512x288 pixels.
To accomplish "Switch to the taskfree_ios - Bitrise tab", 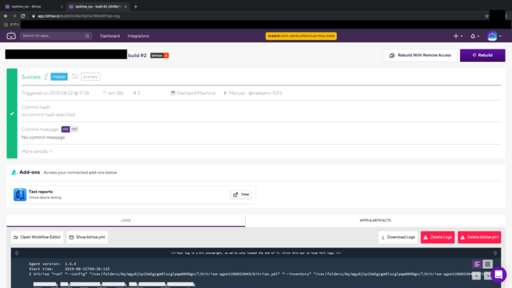I will [x=33, y=6].
